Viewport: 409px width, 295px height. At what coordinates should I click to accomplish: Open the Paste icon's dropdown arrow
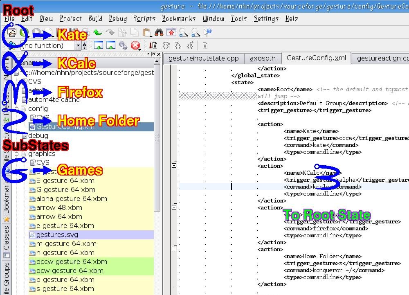(151, 36)
